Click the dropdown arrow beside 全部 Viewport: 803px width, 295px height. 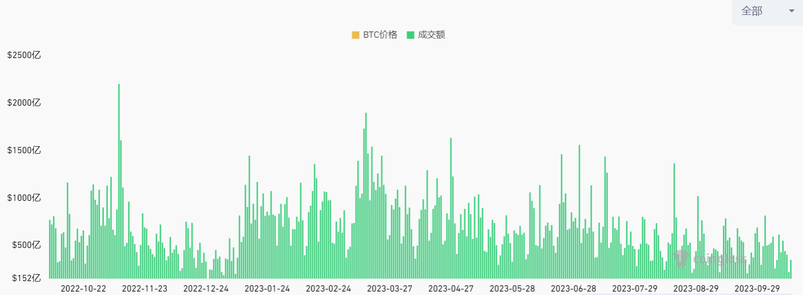[x=792, y=11]
